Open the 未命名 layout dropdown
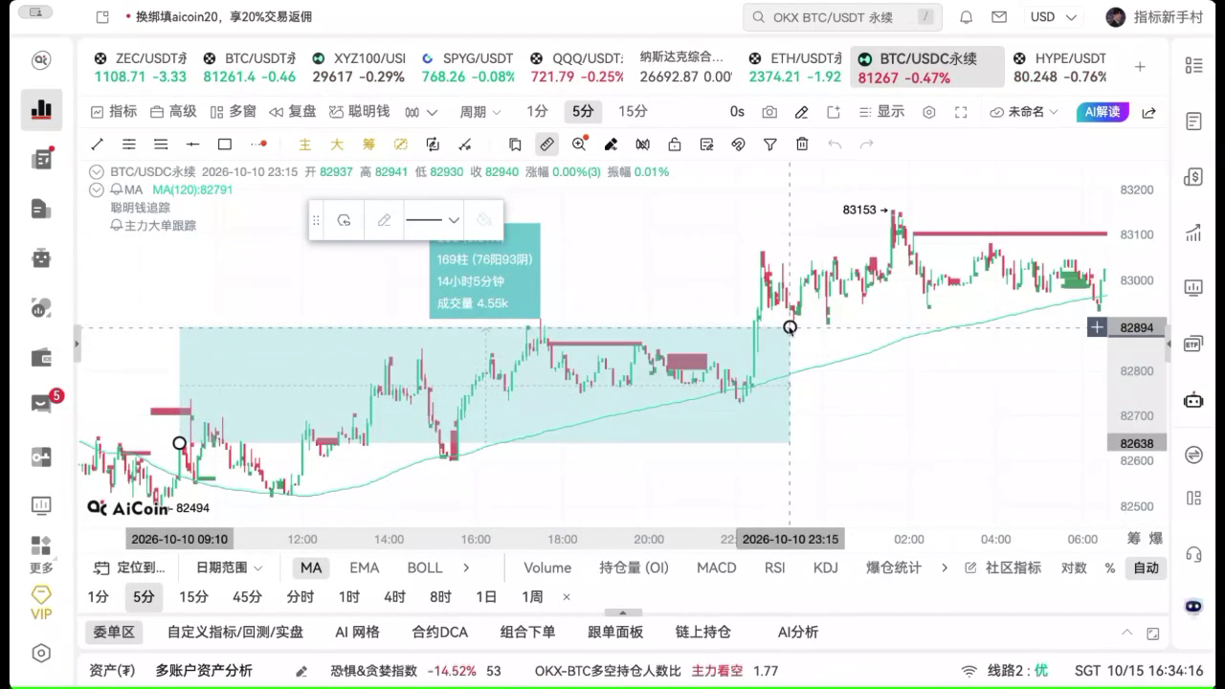 click(x=1024, y=112)
